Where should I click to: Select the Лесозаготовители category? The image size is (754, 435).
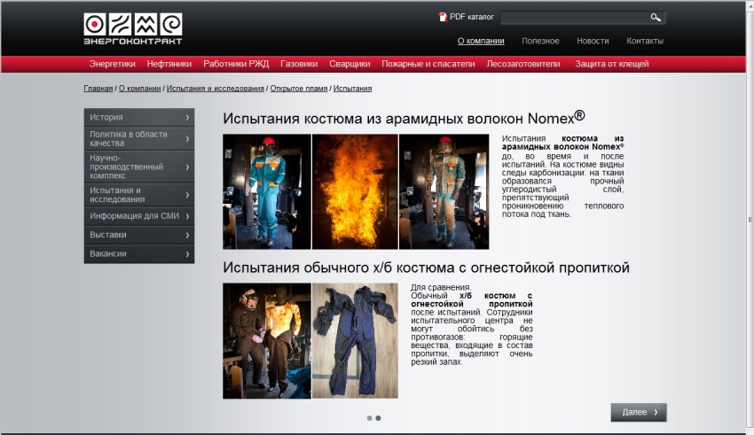523,64
